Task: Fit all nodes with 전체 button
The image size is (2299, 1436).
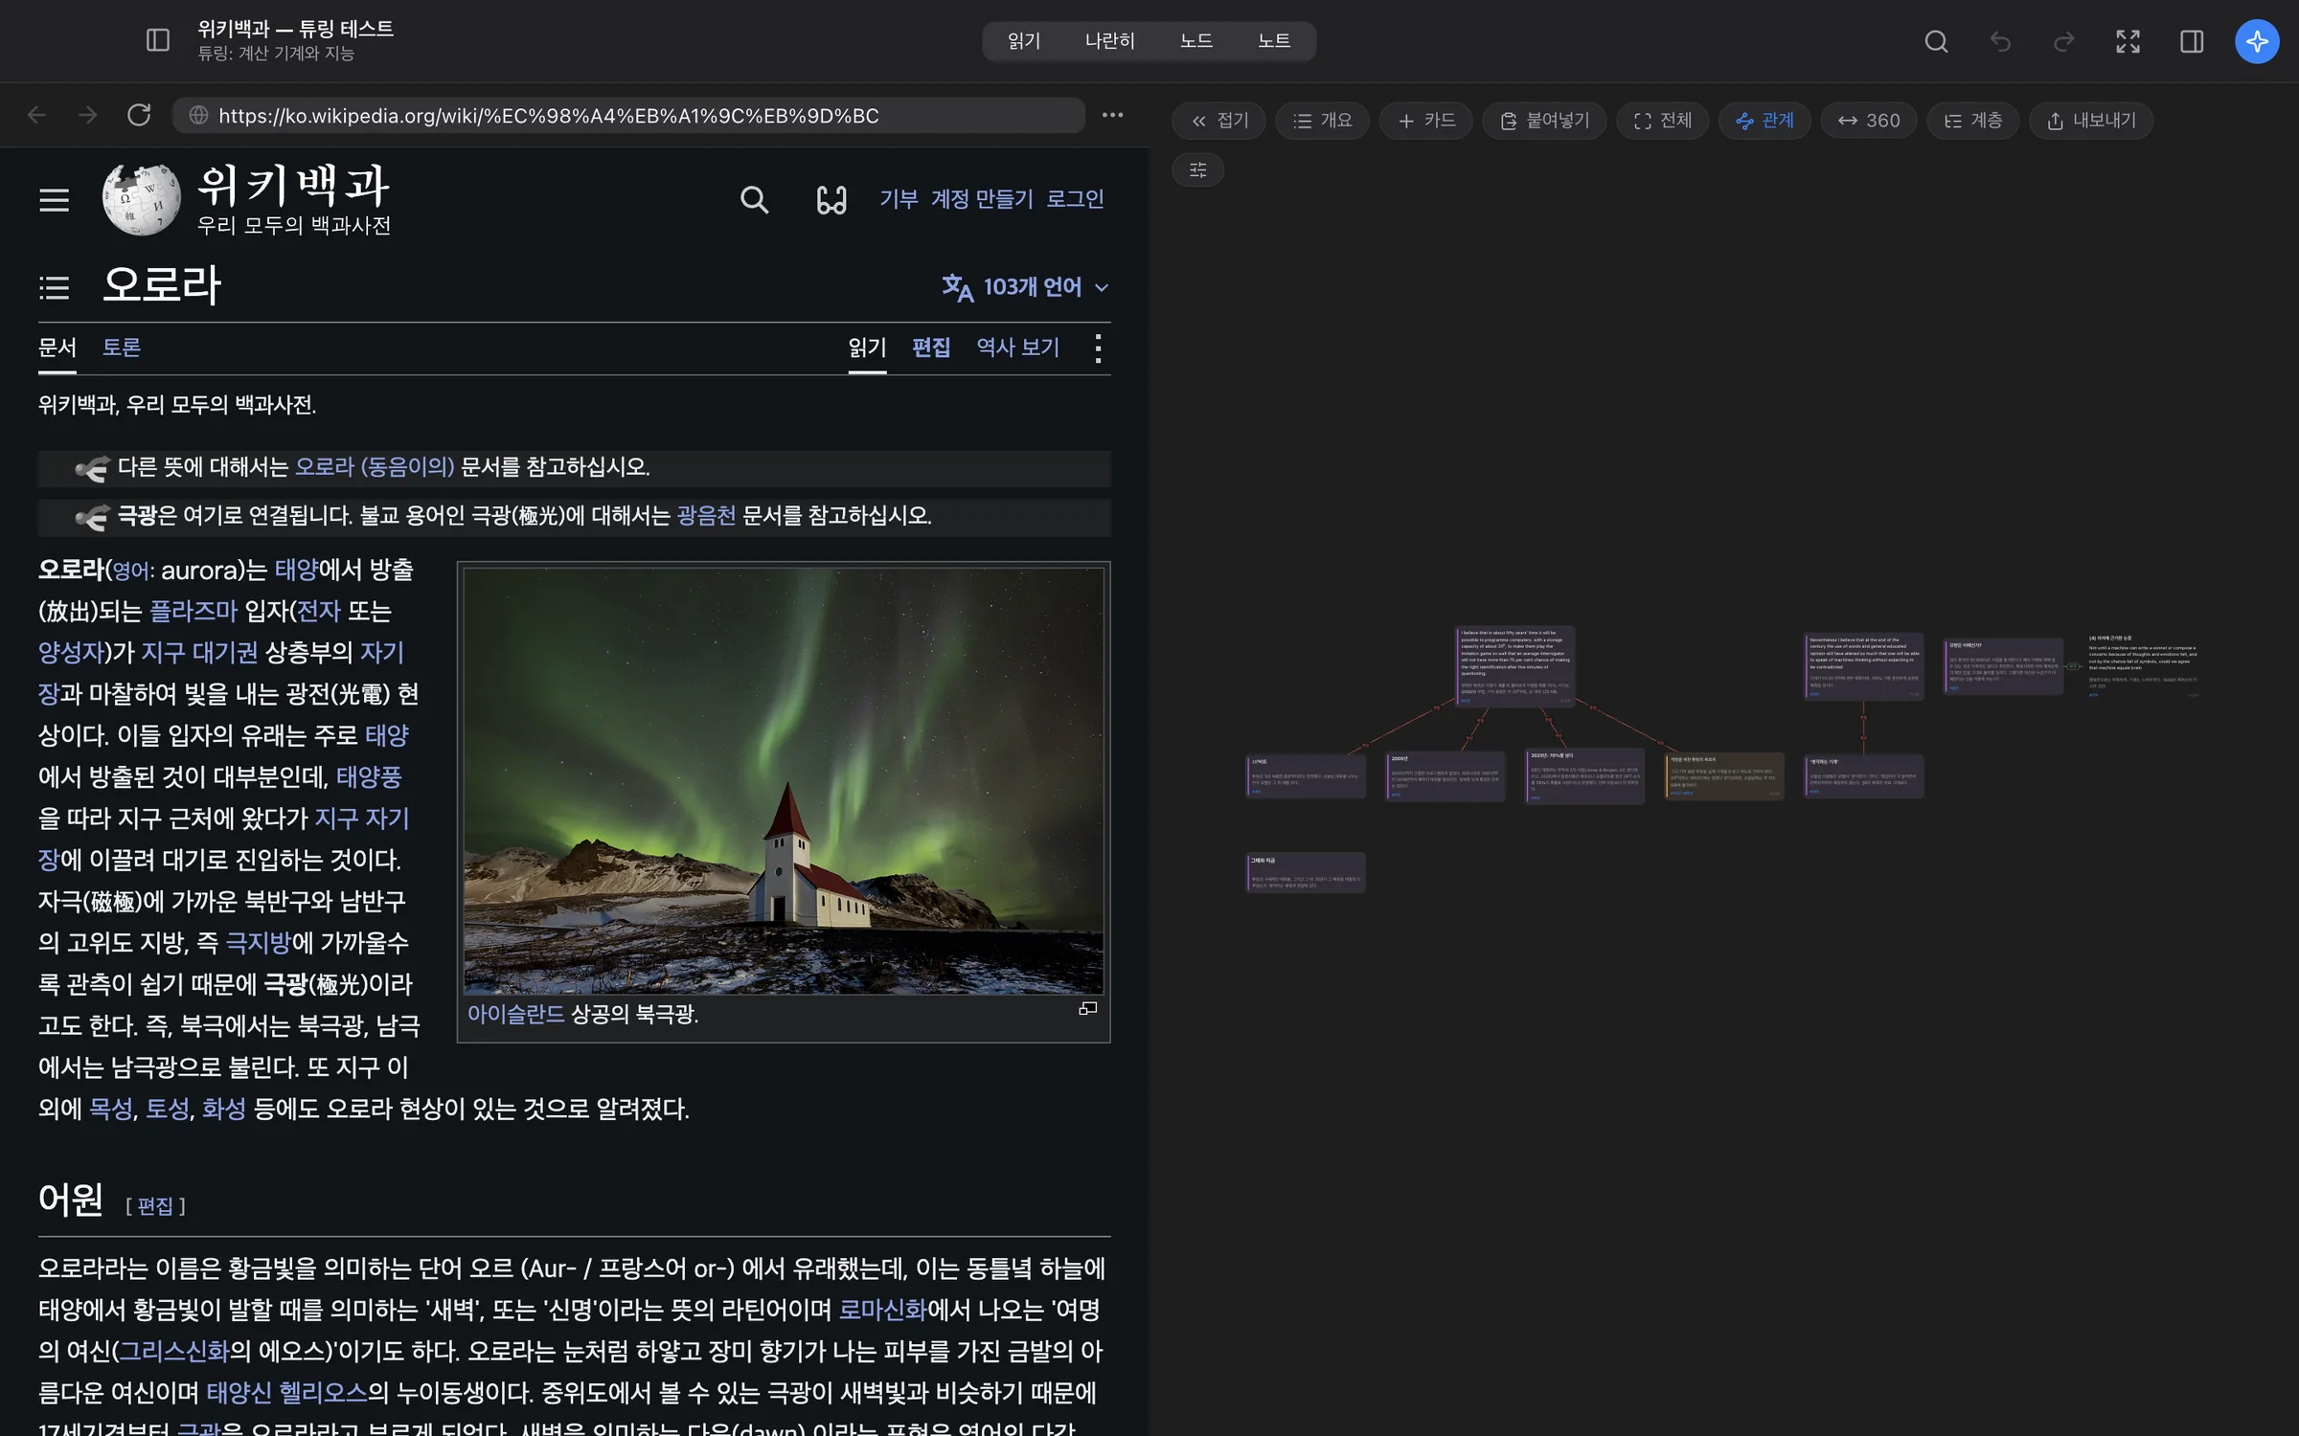Action: (x=1662, y=121)
